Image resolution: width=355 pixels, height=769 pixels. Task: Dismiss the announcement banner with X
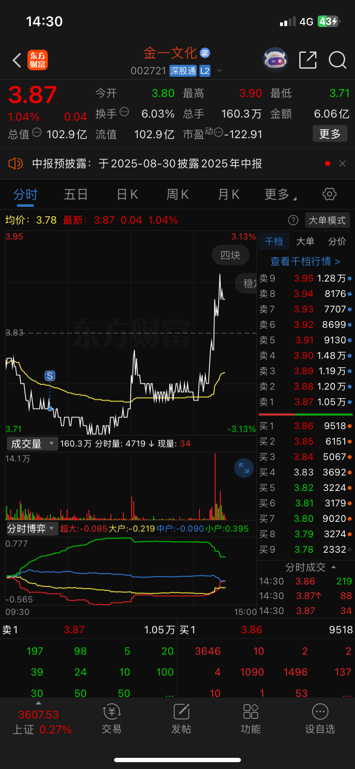tap(343, 163)
